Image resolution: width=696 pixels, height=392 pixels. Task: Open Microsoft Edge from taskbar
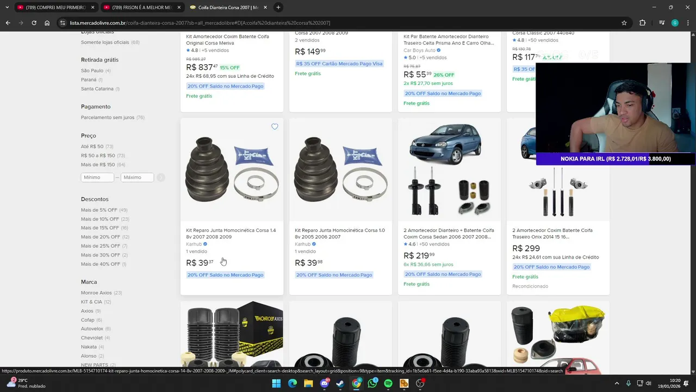click(293, 383)
